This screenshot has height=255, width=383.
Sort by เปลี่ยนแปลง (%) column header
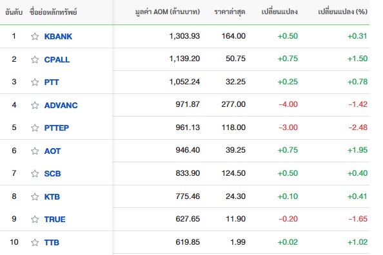click(x=342, y=12)
